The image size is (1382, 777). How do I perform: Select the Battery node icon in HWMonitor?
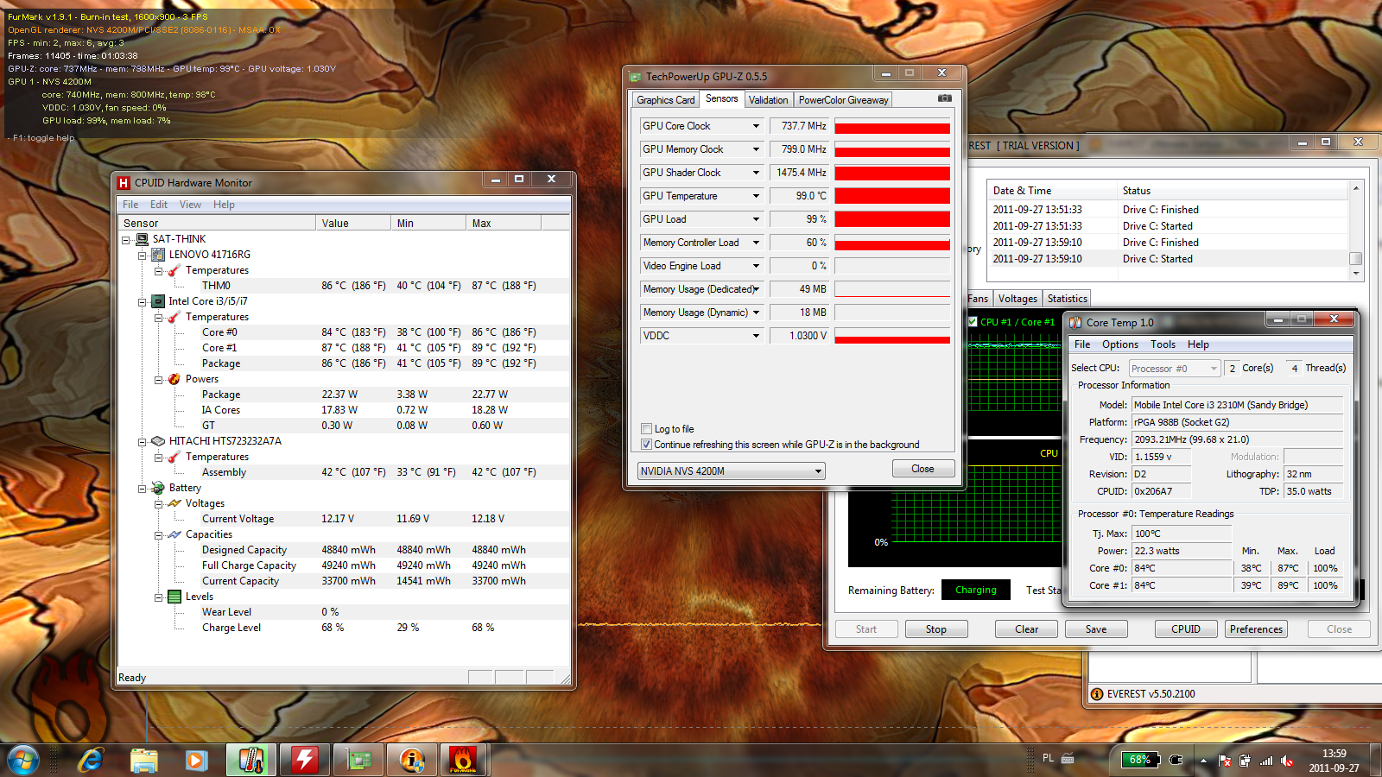point(158,488)
